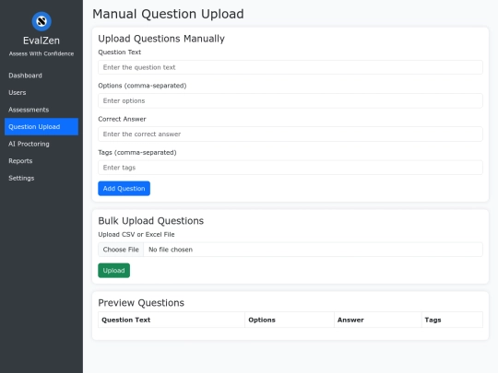498x373 pixels.
Task: Open the Dashboard sidebar item
Action: (x=41, y=76)
